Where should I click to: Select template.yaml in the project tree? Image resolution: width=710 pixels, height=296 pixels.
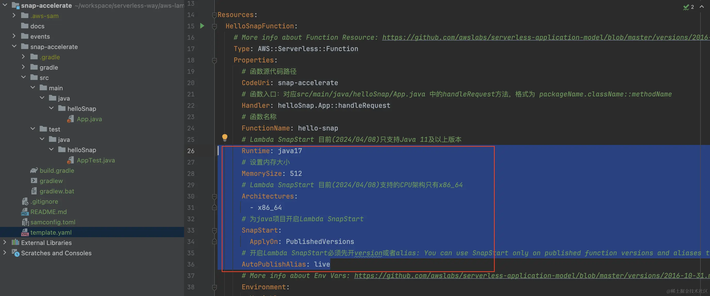pyautogui.click(x=51, y=232)
